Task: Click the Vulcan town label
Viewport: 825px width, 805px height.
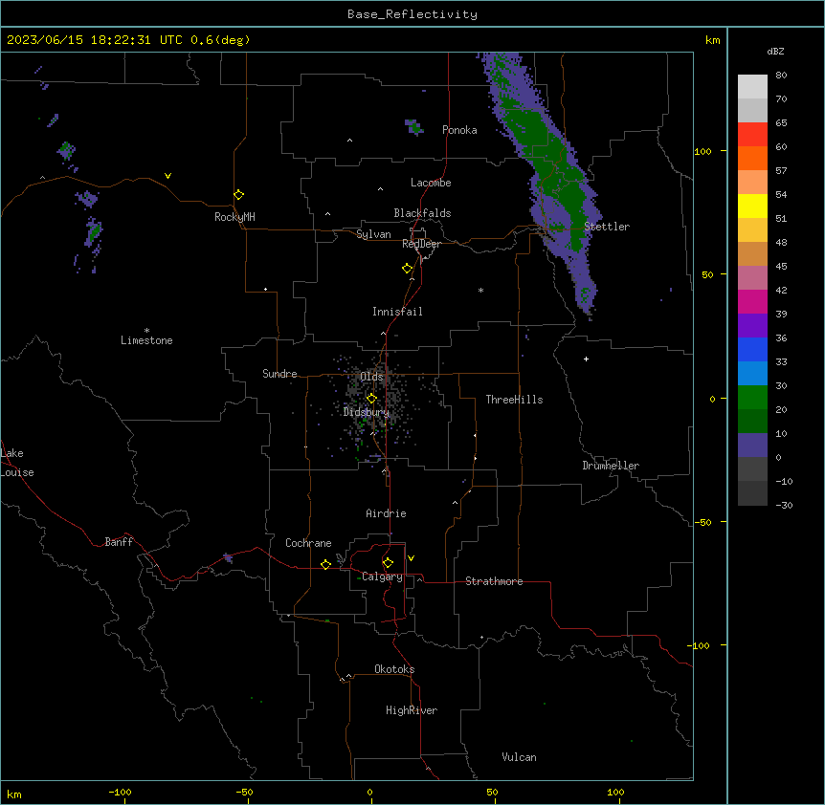Action: 520,757
